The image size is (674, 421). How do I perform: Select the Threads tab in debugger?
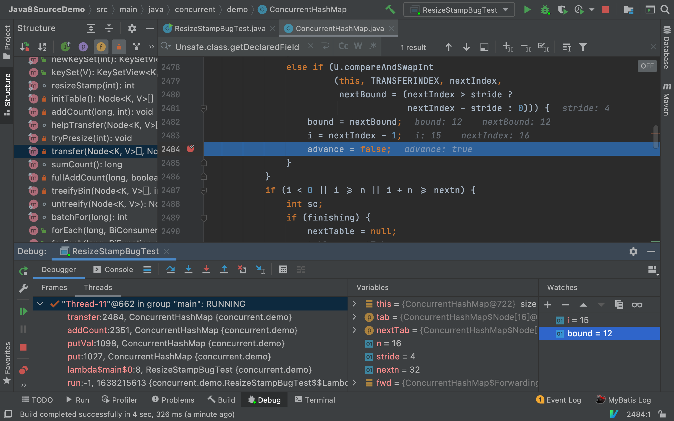point(97,287)
